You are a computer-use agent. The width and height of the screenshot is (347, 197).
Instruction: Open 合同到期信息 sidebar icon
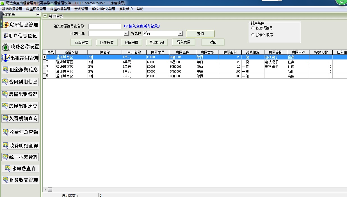pos(5,82)
